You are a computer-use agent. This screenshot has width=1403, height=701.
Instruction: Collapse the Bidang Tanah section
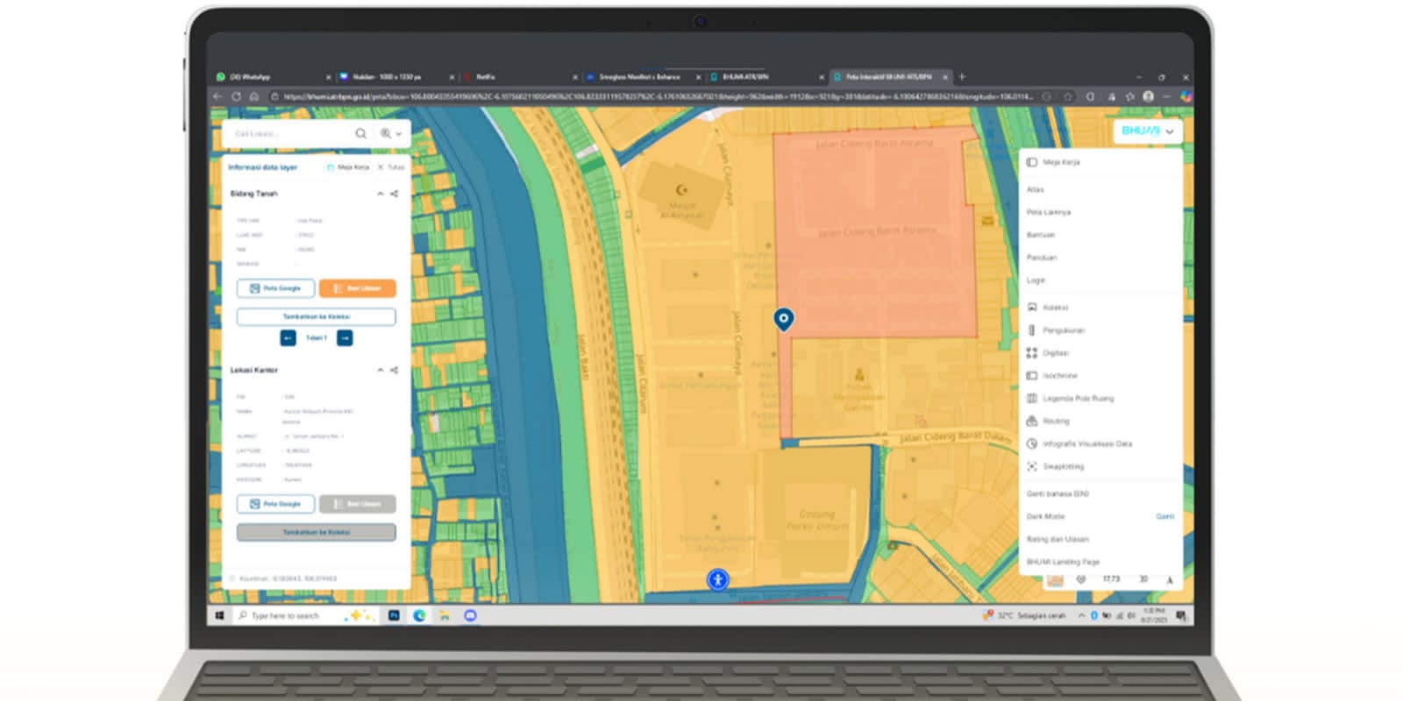click(380, 194)
